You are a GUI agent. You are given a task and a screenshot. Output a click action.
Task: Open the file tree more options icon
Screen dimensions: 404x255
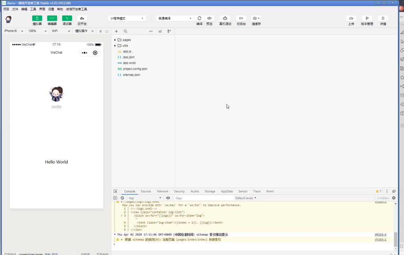pos(151,31)
